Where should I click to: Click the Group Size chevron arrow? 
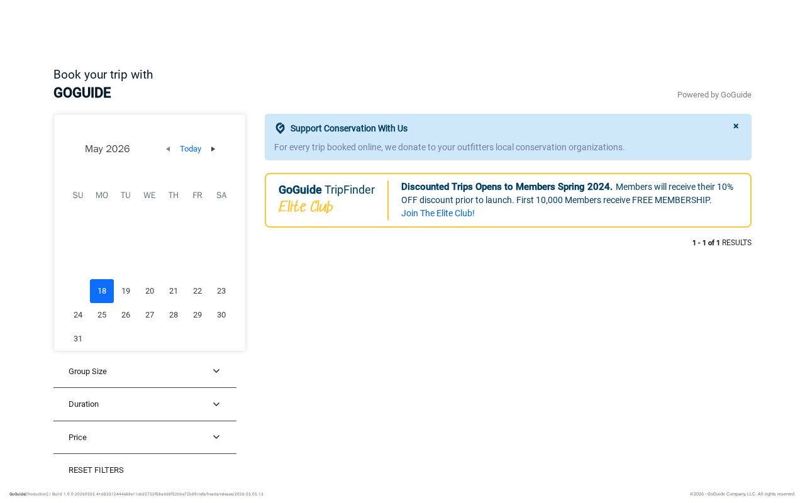click(x=216, y=371)
